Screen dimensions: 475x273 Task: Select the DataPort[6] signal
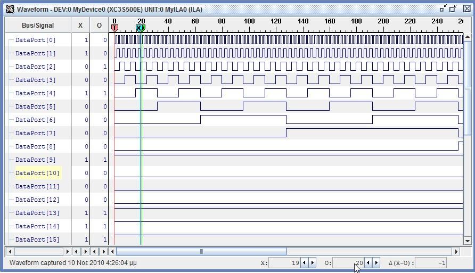[36, 120]
